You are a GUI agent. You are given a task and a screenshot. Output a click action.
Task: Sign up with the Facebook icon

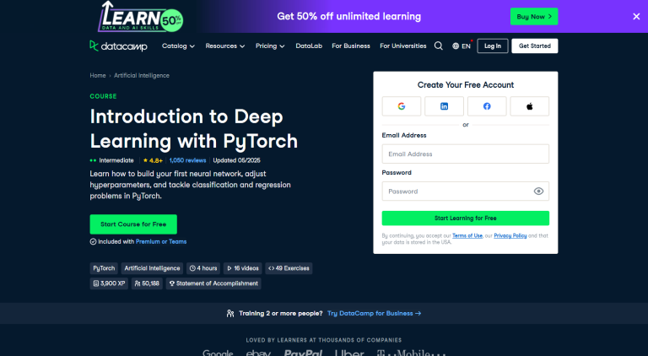click(x=487, y=106)
